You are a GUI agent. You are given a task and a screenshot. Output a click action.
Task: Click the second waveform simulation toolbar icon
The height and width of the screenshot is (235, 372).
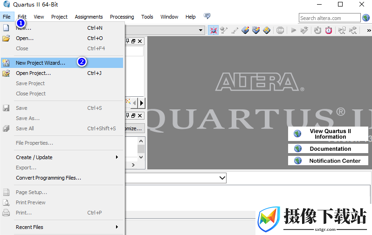click(x=353, y=30)
